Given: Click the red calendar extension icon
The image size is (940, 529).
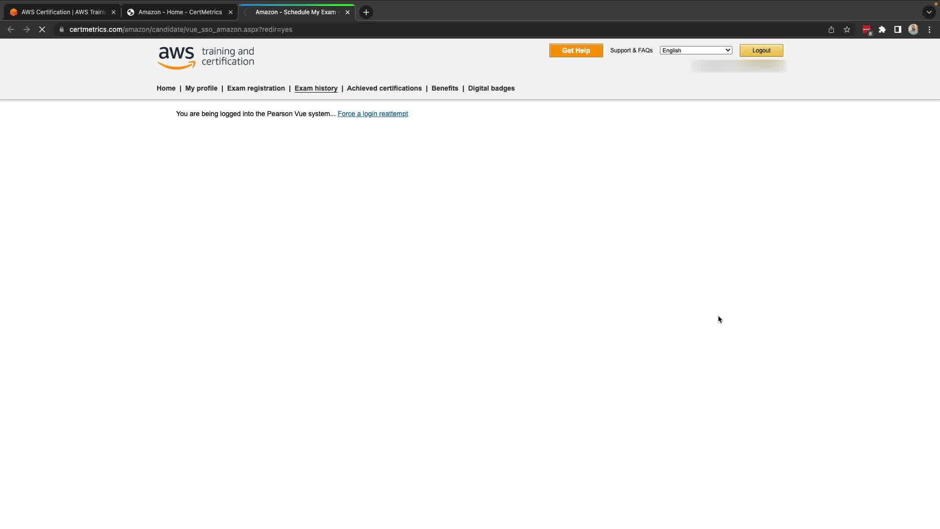Looking at the screenshot, I should click(866, 29).
